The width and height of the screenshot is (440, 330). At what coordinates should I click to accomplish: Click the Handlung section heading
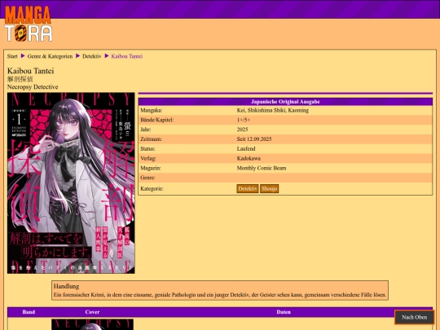[x=66, y=287]
